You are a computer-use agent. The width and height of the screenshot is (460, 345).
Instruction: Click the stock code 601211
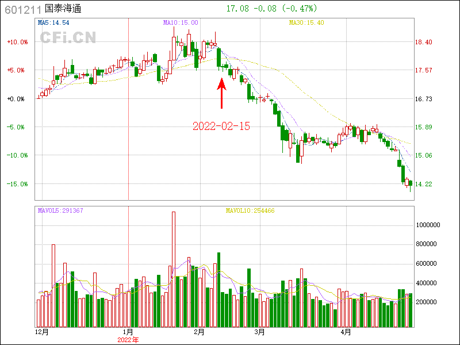[x=22, y=9]
